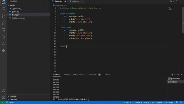Screen dimensions: 184x104
Task: Open the run options dropdown arrow
Action: 174,1
